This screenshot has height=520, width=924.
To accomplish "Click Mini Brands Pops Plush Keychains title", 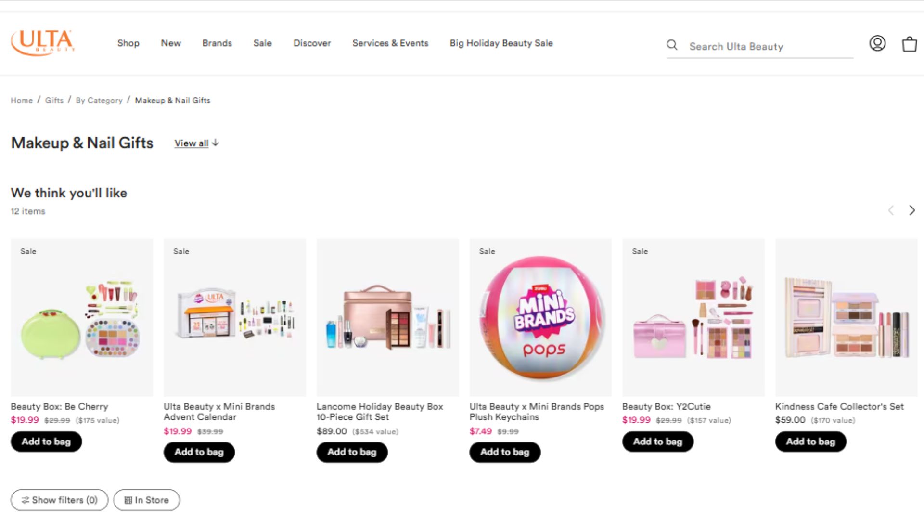I will click(537, 412).
